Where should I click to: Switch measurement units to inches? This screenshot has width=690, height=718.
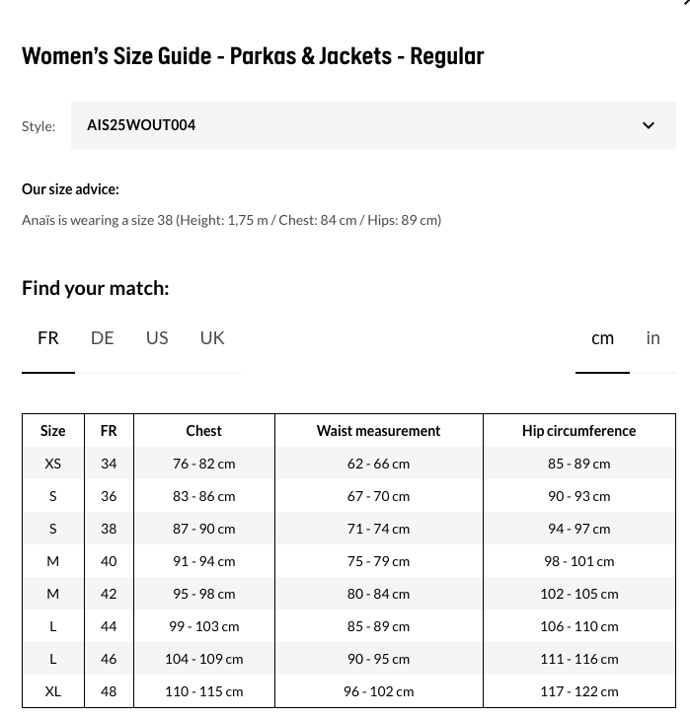tap(652, 338)
